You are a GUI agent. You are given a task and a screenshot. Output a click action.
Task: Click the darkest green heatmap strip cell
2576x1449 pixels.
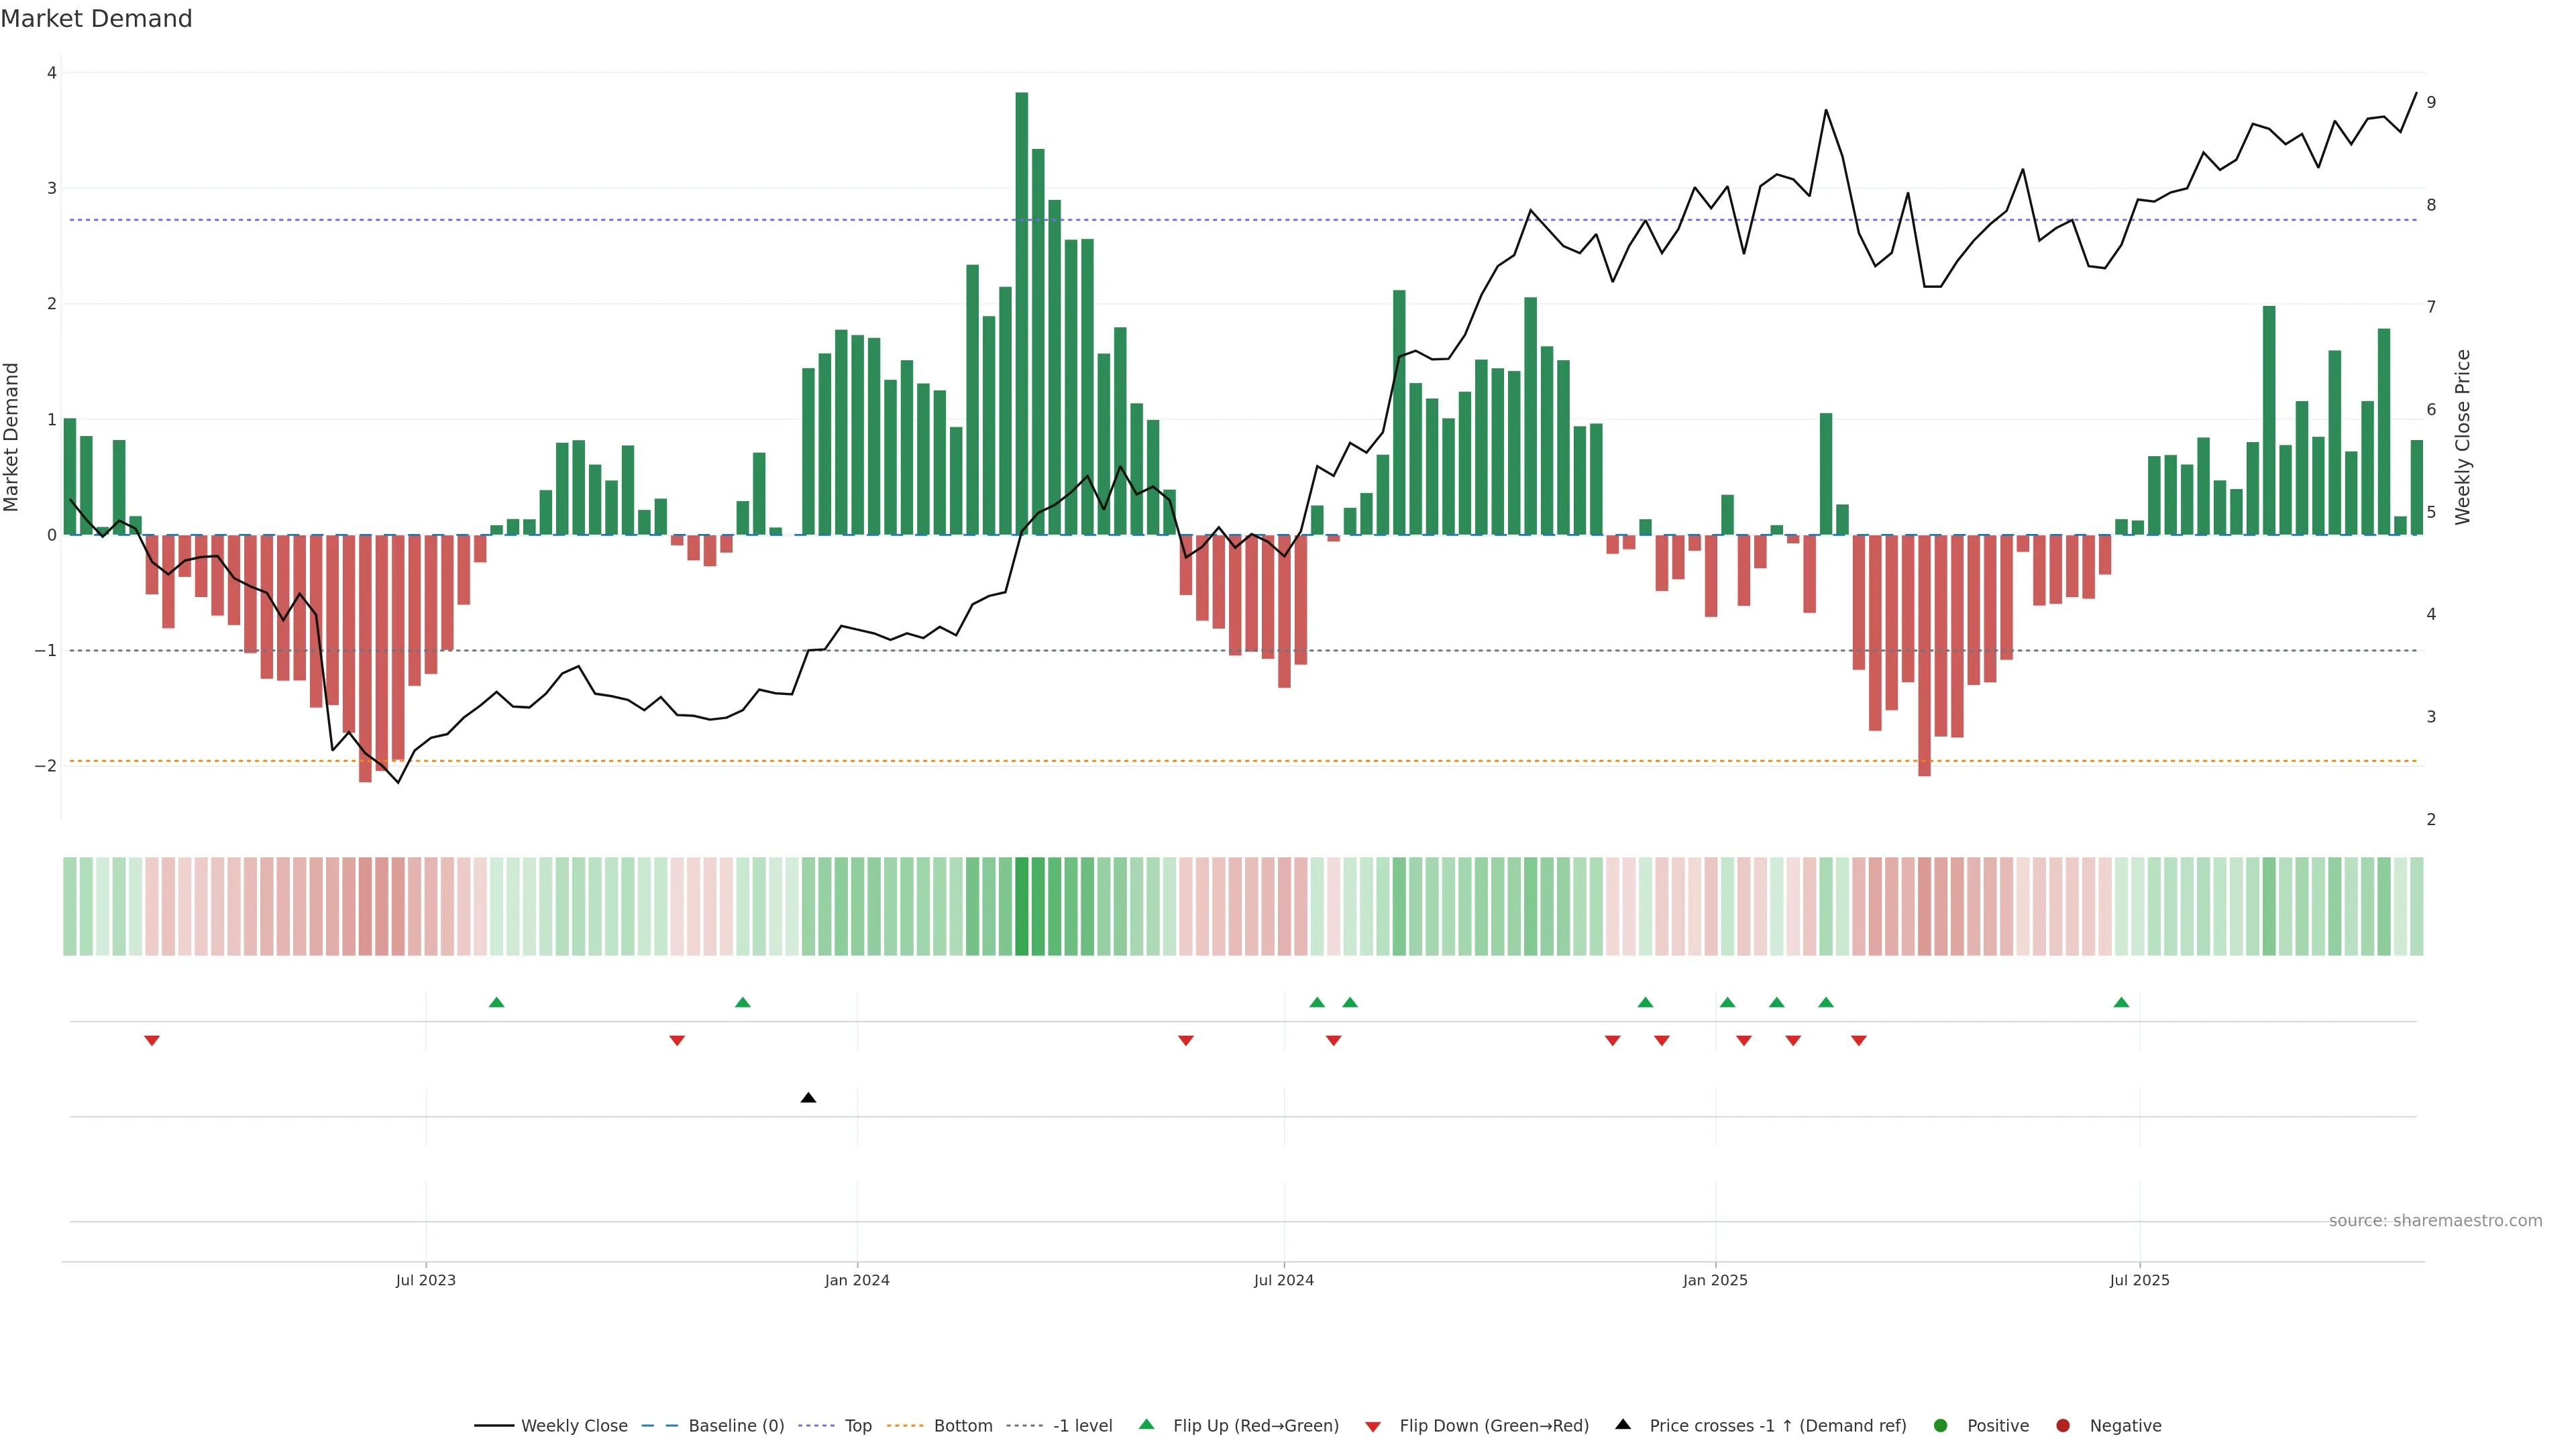pyautogui.click(x=1021, y=906)
